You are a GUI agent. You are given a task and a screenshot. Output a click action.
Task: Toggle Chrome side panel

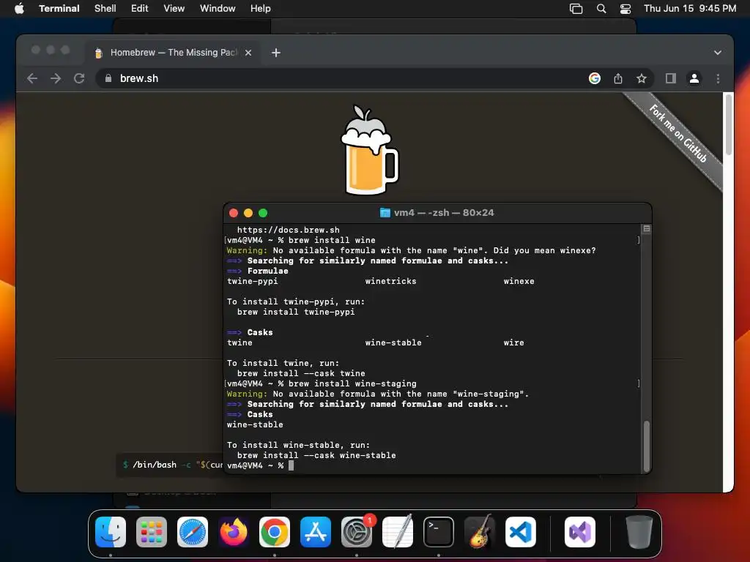(x=671, y=78)
